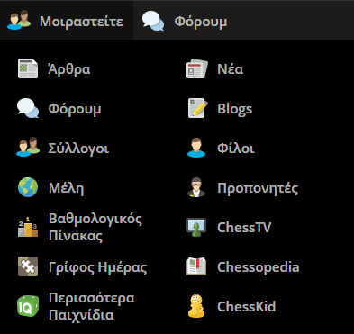Click the Σύλλογοι two-people icon

pos(28,147)
